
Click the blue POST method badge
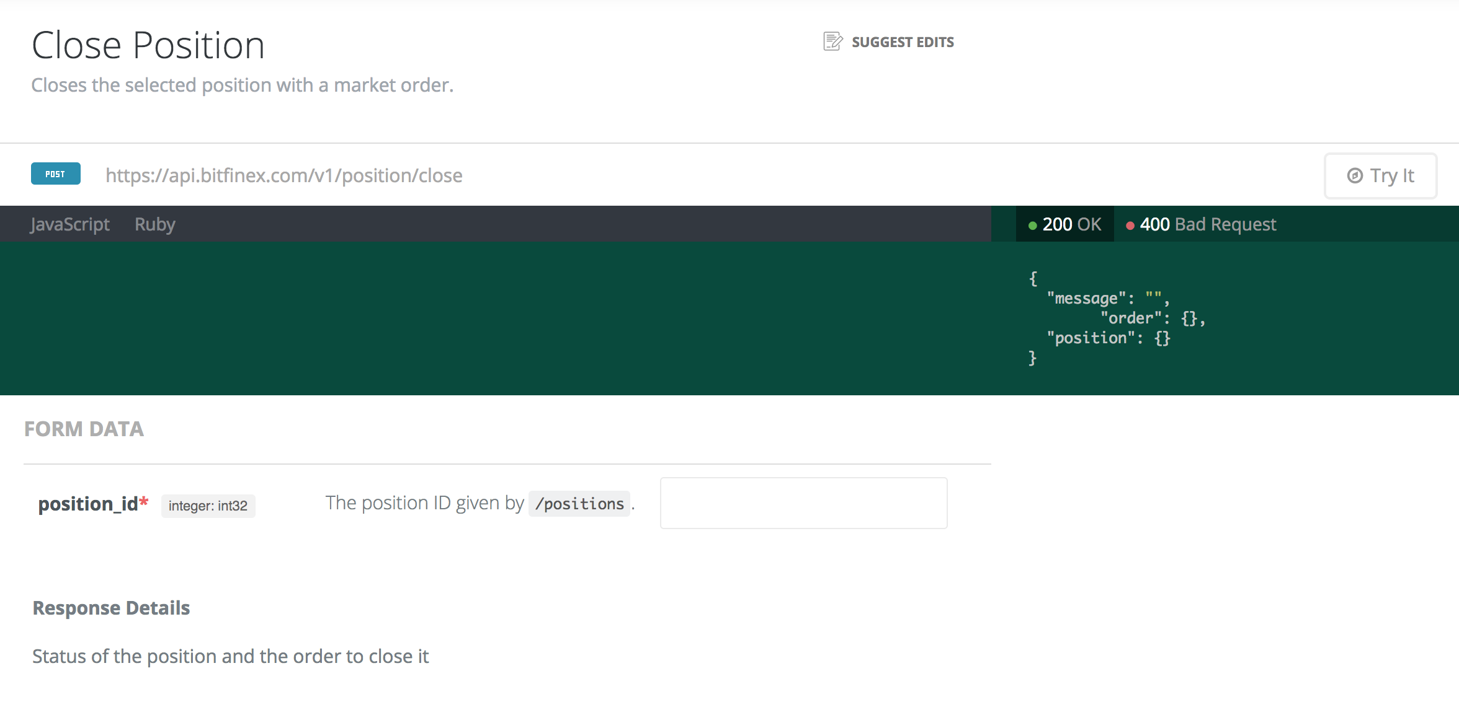tap(55, 173)
